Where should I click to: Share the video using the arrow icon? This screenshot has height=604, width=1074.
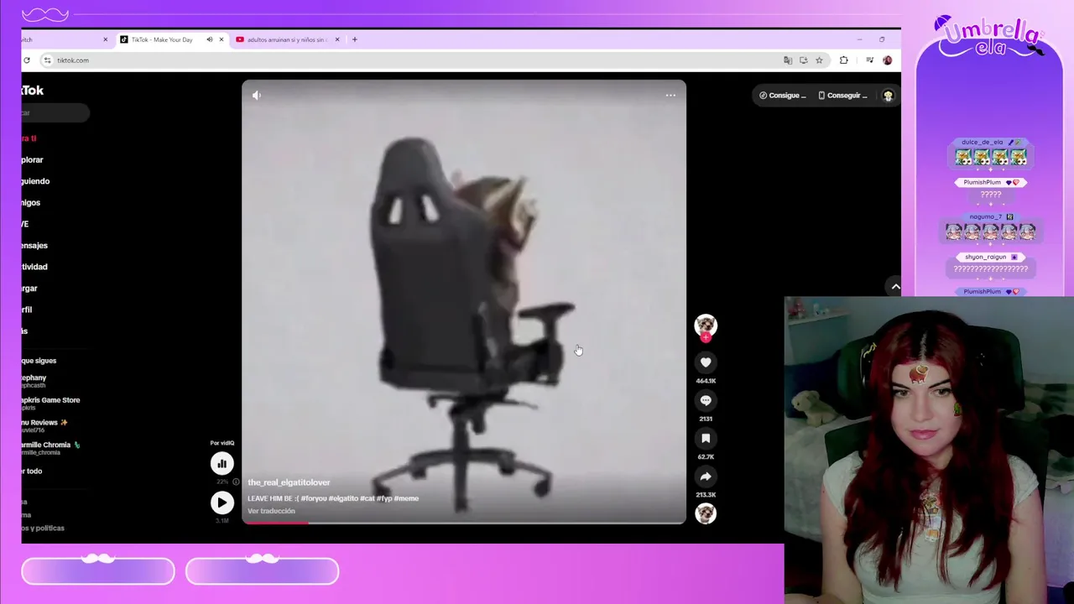click(706, 476)
